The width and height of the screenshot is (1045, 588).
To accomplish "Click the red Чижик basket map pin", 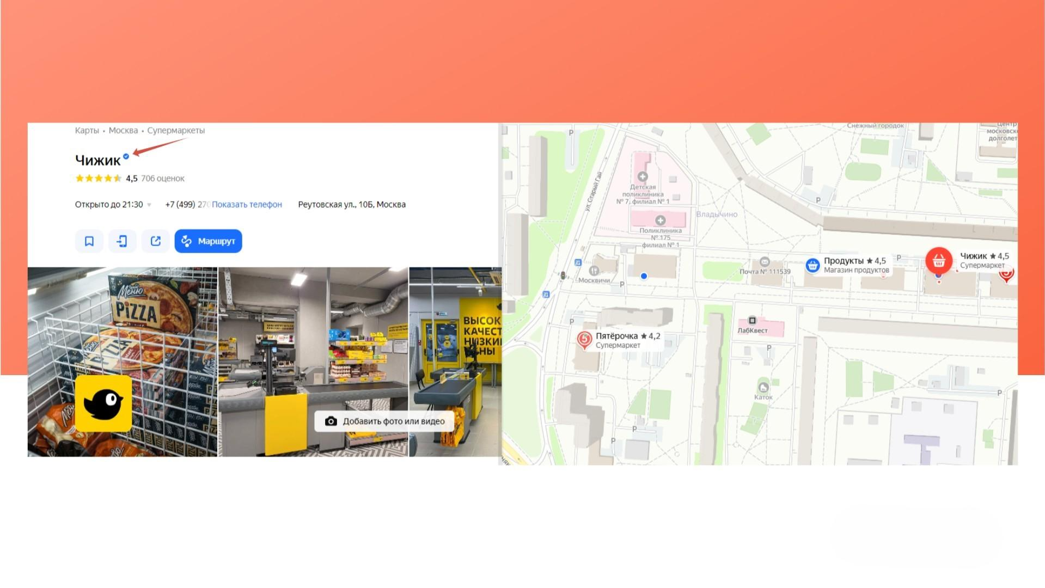I will pos(939,261).
